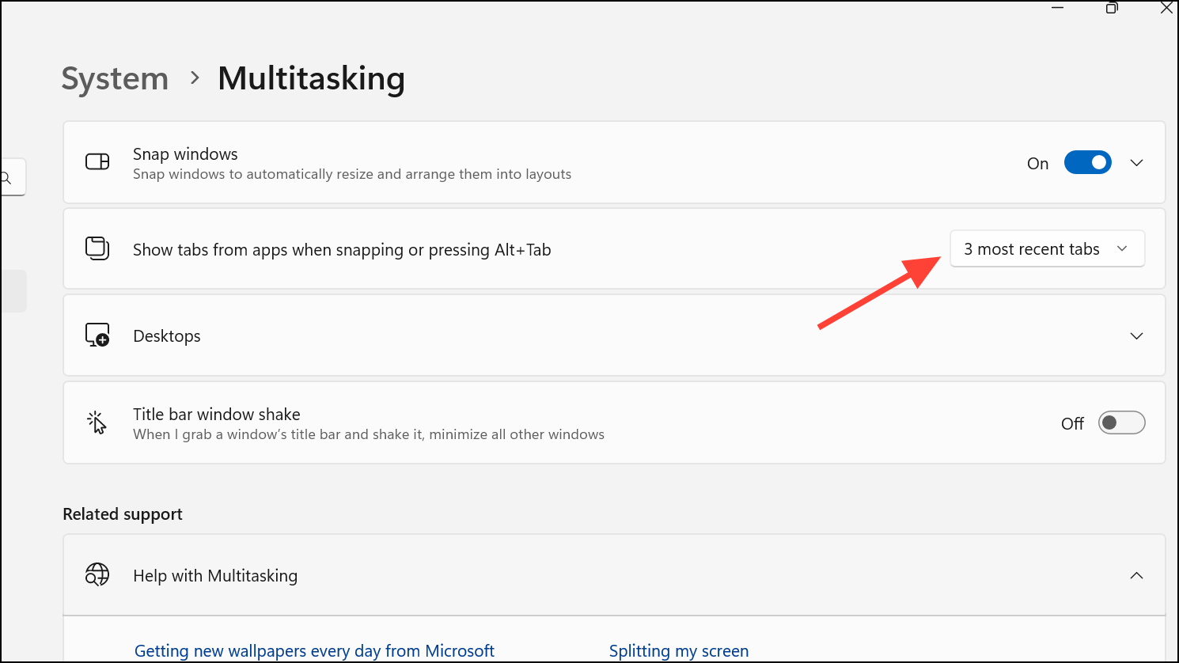Screen dimensions: 1179x663
Task: Click the Alt+Tab tabs stacked-windows icon
Action: pyautogui.click(x=97, y=248)
